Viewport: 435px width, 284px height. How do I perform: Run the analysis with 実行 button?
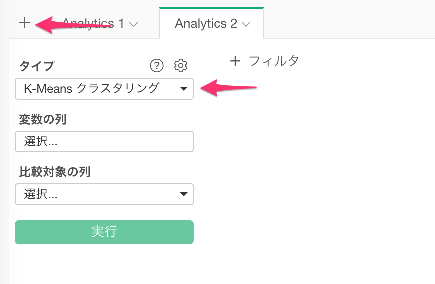coord(104,232)
